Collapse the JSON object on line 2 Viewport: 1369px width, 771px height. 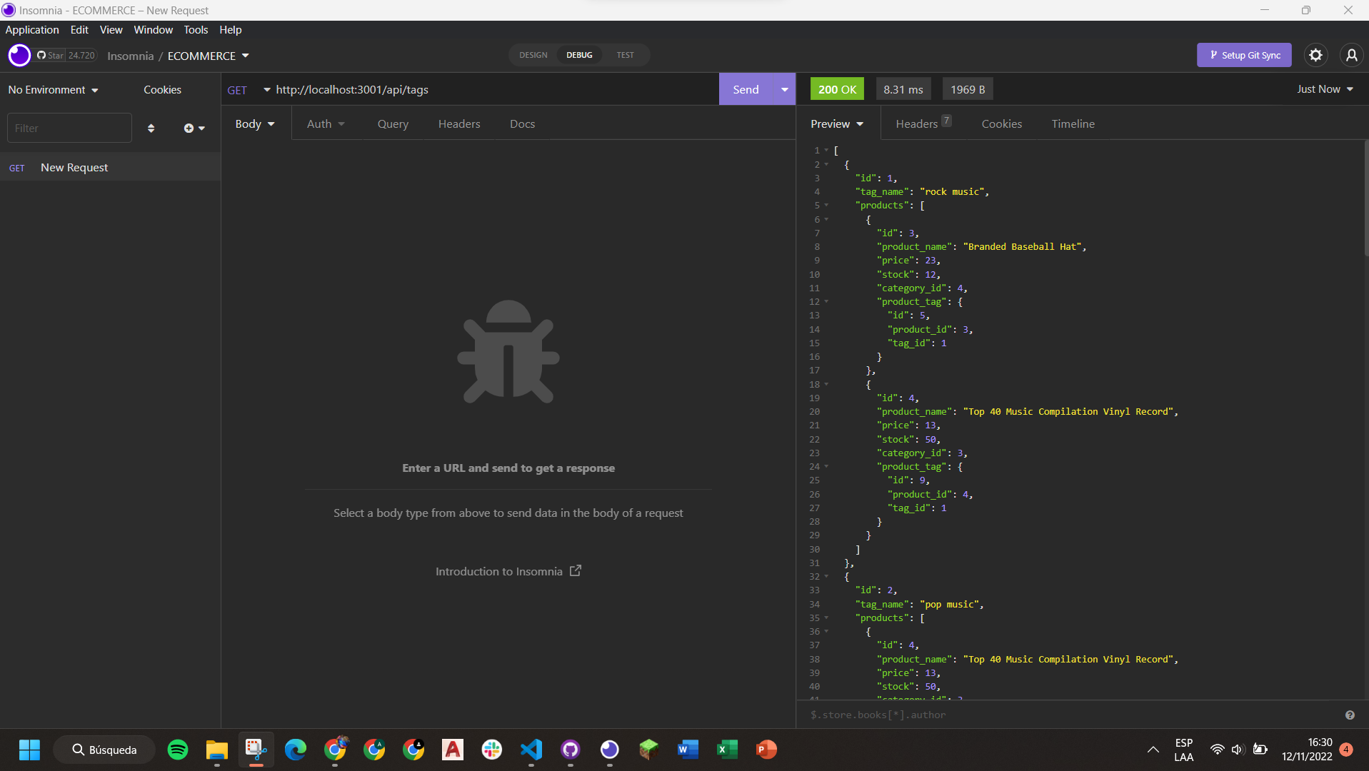[x=827, y=164]
